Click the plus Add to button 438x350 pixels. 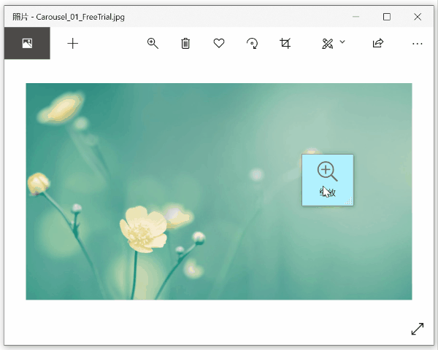(73, 44)
